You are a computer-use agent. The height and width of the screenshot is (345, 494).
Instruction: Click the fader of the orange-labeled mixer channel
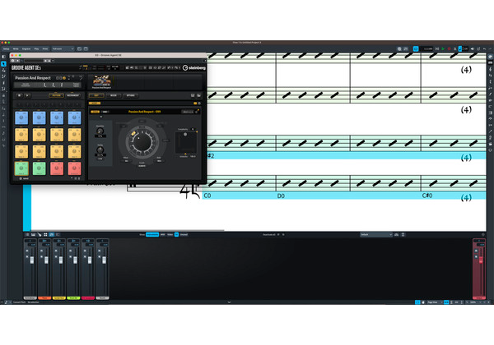(46, 260)
